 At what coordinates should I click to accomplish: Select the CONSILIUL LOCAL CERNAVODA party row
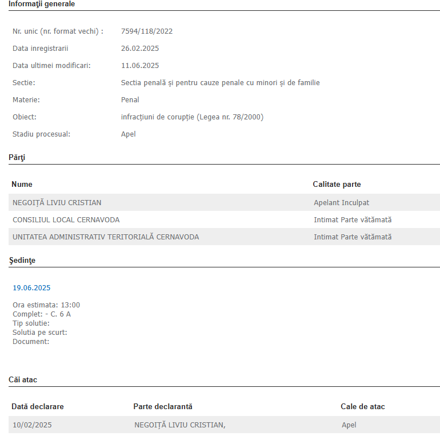point(66,220)
